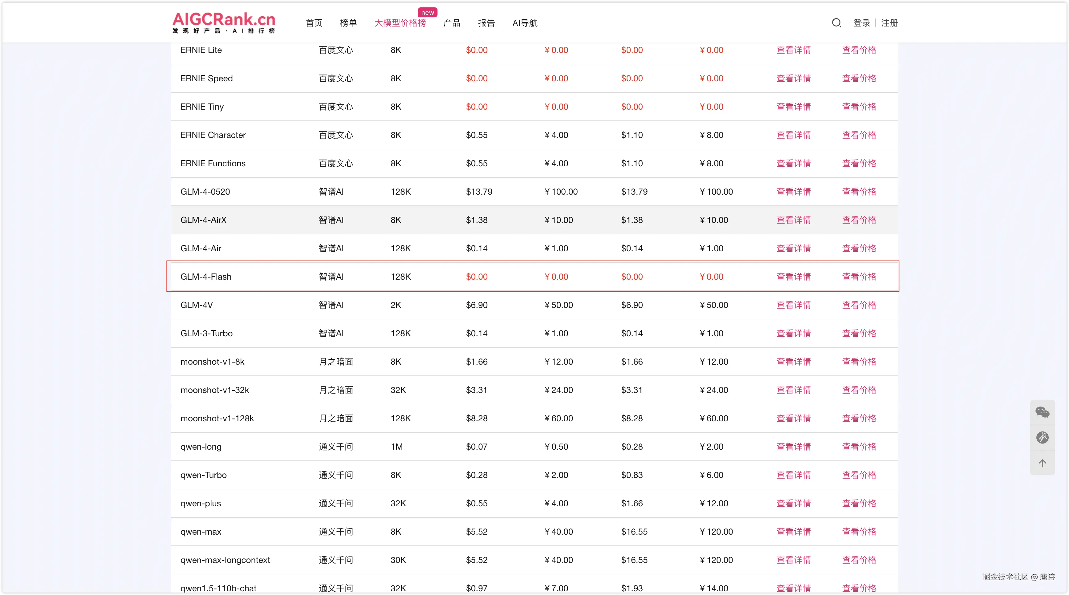View 查看详情 for GLM-4-Flash
Image resolution: width=1069 pixels, height=595 pixels.
[794, 277]
